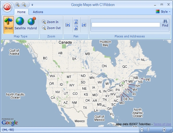Screen dimensions: 173x133
Task: Pan the map left arrow
Action: point(68,25)
